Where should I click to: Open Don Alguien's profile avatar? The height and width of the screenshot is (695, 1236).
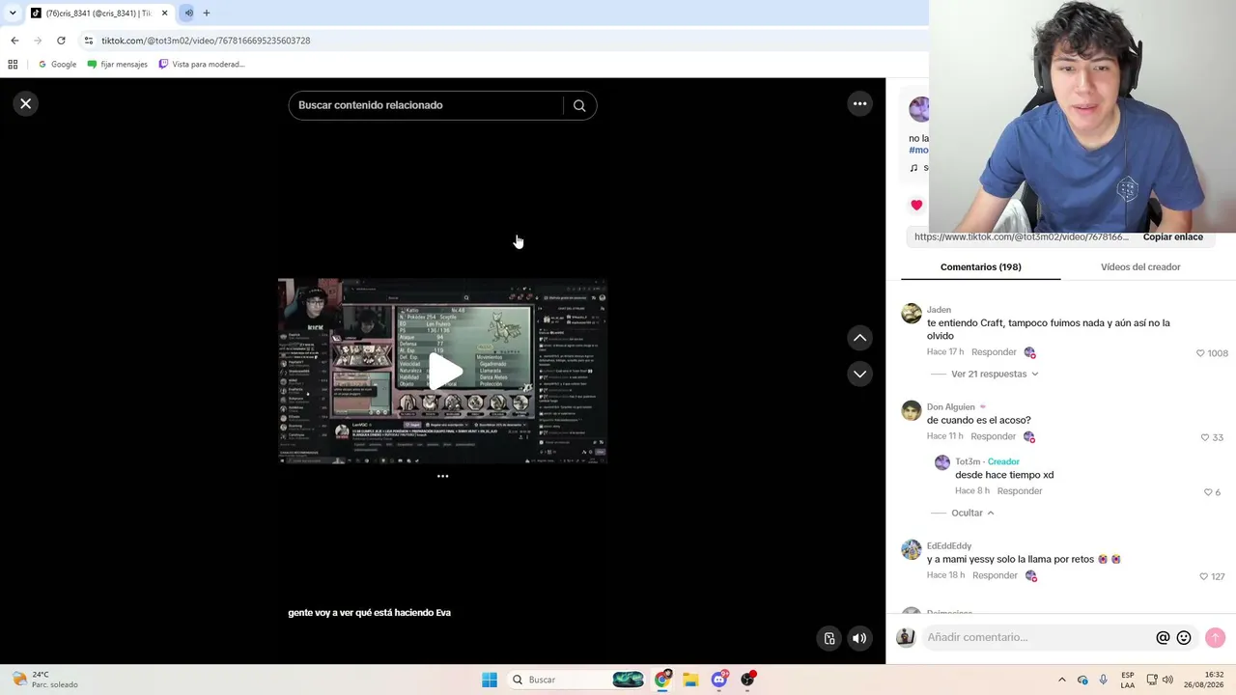click(x=912, y=411)
